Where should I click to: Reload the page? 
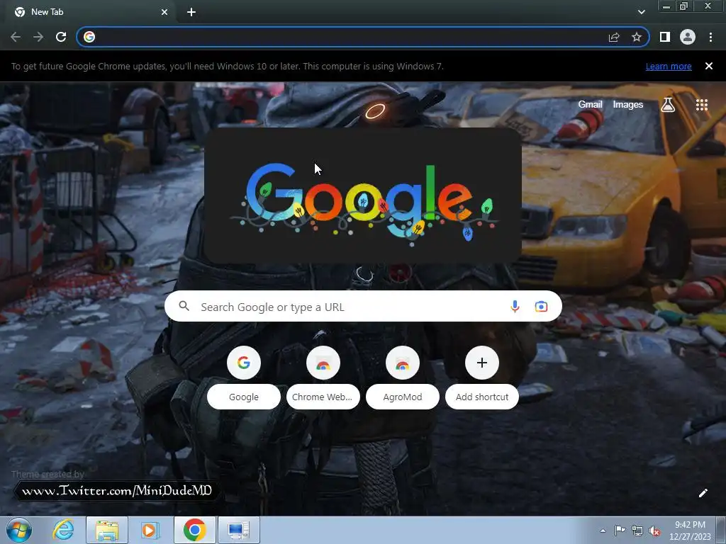[61, 37]
